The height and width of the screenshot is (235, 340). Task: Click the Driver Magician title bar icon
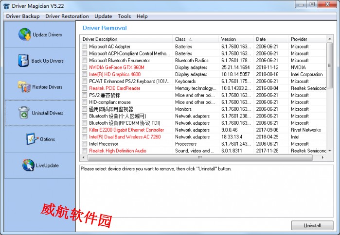click(x=6, y=6)
